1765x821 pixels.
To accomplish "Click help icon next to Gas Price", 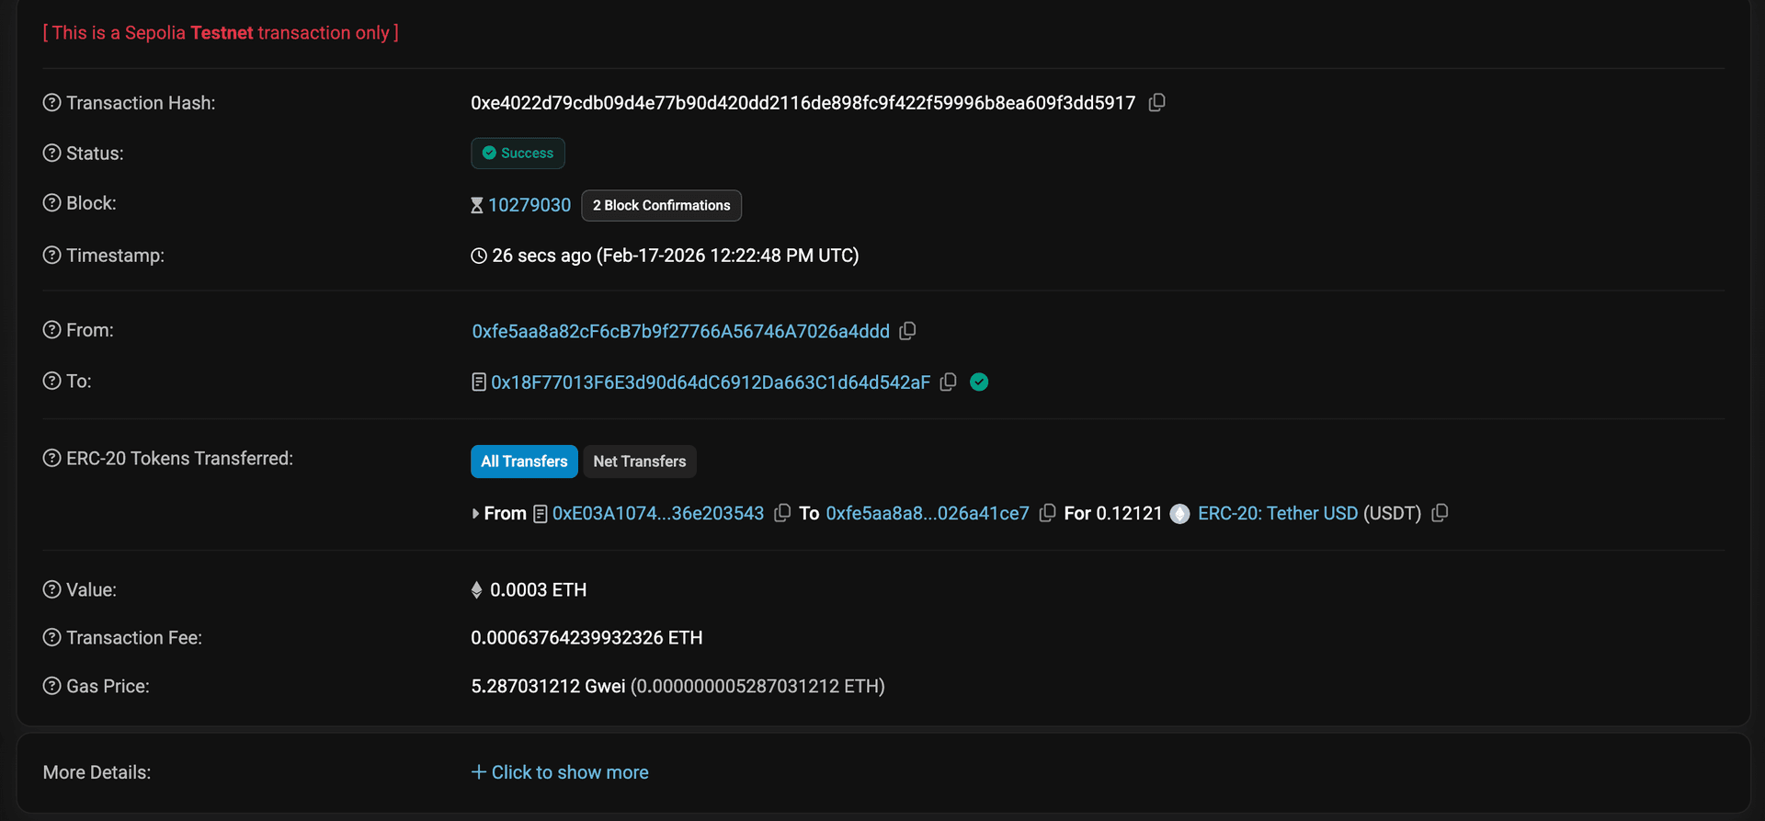I will (52, 686).
